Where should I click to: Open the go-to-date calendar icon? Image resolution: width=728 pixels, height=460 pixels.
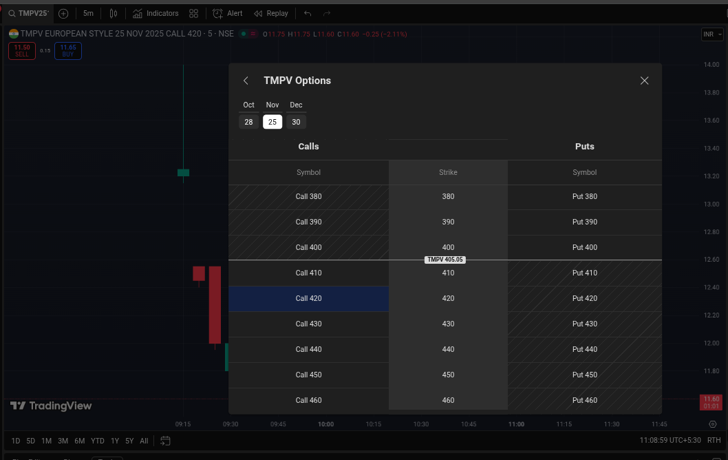click(165, 441)
